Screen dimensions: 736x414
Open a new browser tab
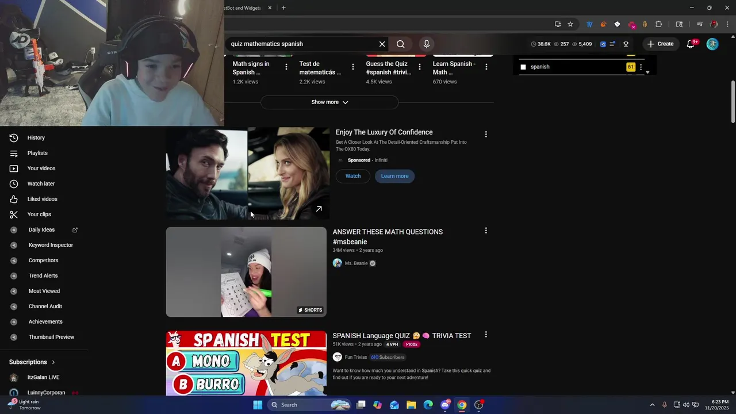pyautogui.click(x=283, y=8)
